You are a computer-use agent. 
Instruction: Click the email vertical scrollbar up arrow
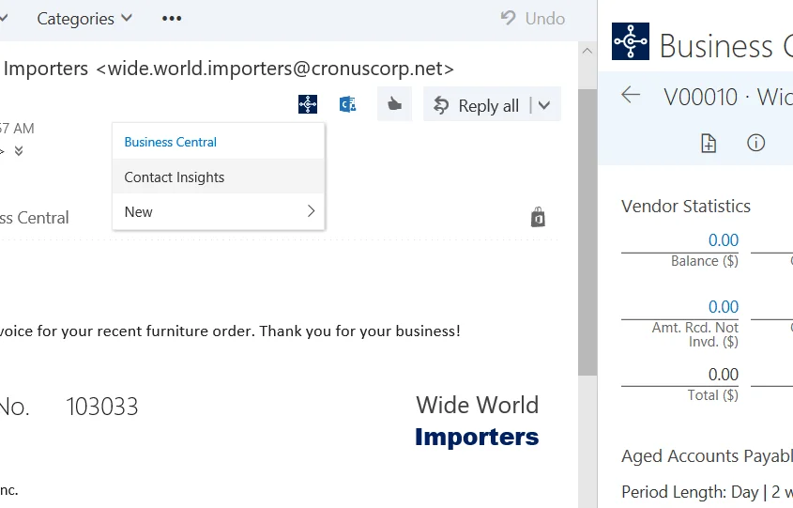[x=587, y=51]
